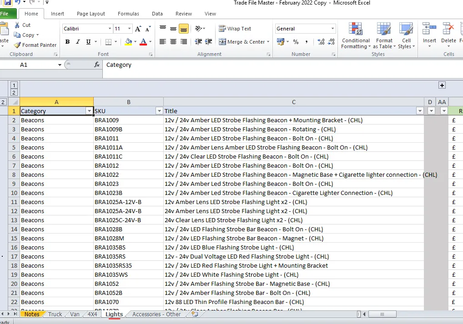Open the Accessories - Other sheet tab
463x324 pixels.
[x=156, y=314]
